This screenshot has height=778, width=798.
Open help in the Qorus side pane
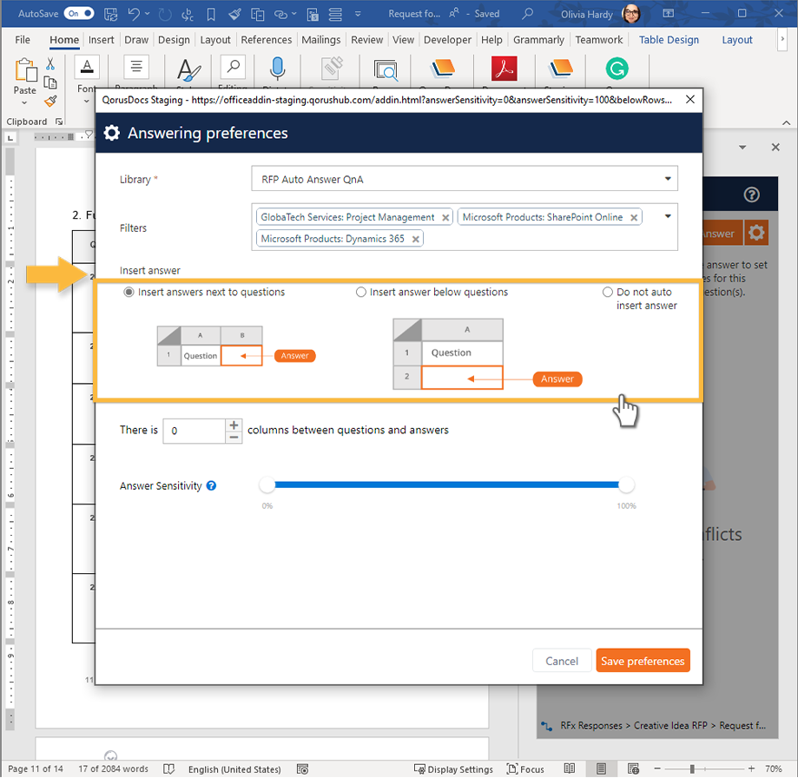(x=751, y=194)
